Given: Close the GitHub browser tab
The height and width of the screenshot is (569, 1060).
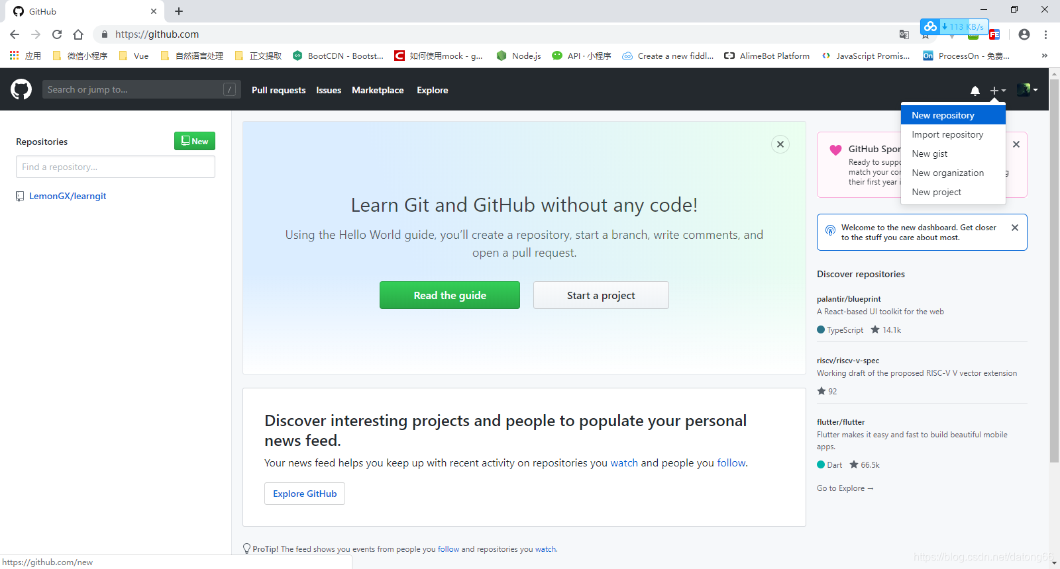Looking at the screenshot, I should (154, 11).
